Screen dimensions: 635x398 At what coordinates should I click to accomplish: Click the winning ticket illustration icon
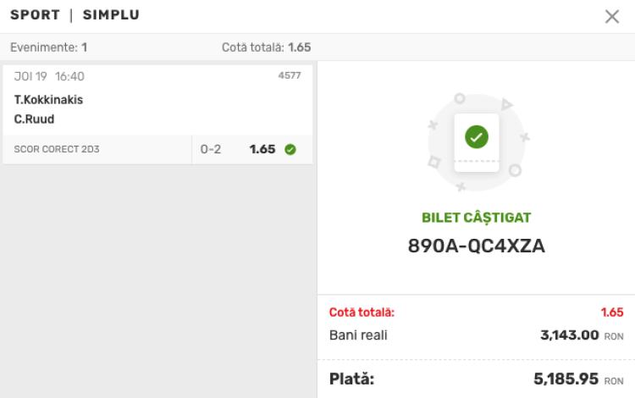(477, 138)
